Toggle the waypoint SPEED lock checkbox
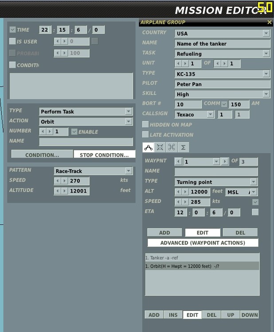The width and height of the screenshot is (274, 332). pyautogui.click(x=255, y=202)
